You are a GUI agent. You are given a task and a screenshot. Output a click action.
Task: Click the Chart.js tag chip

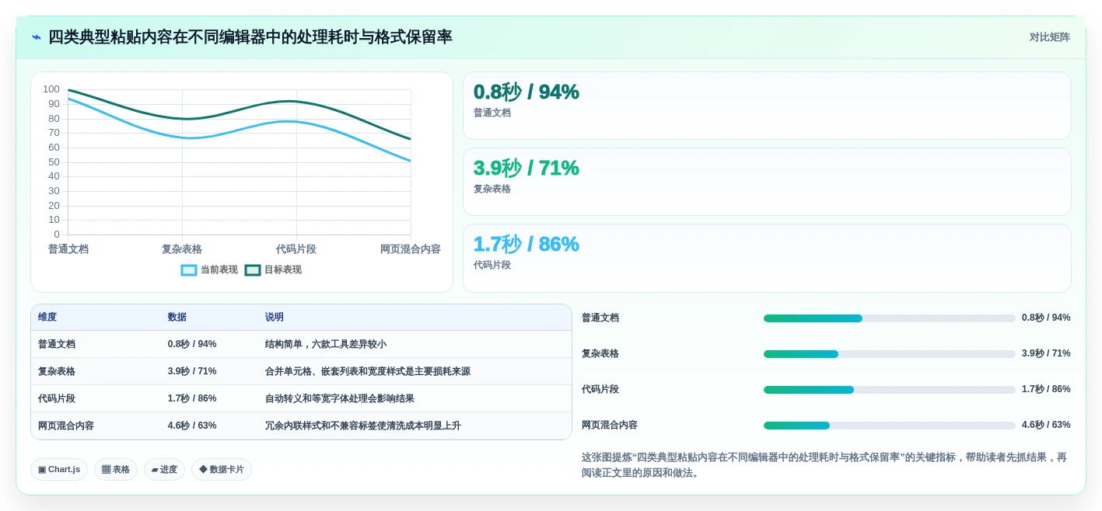coord(59,469)
